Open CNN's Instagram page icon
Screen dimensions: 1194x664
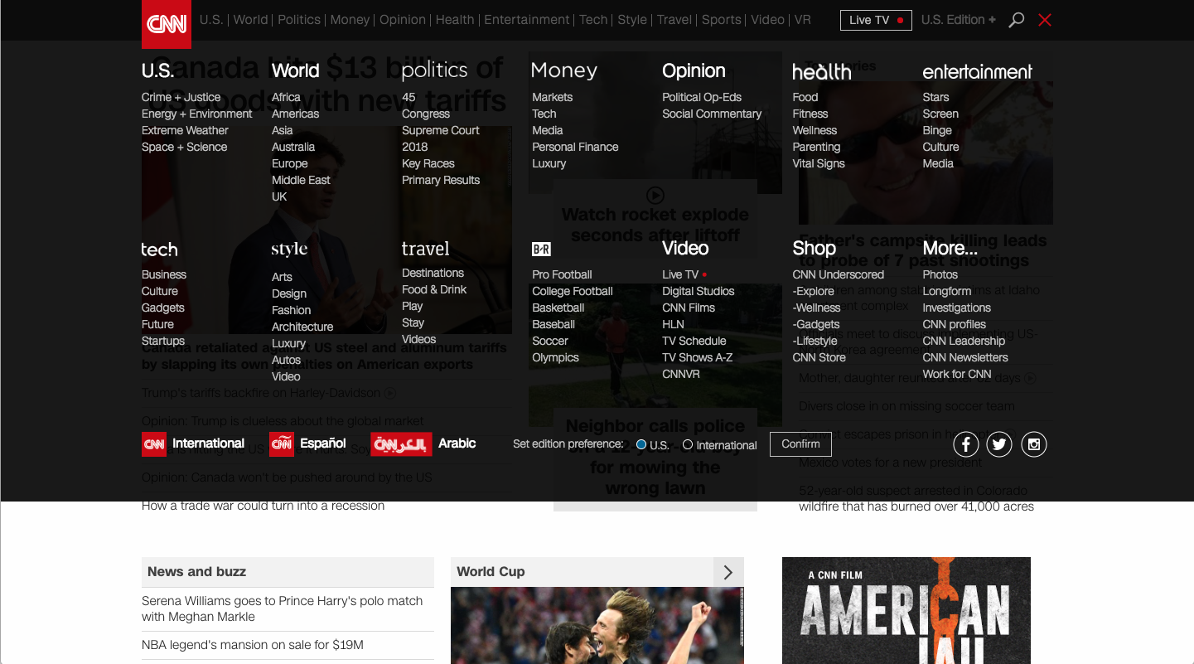[x=1034, y=444]
